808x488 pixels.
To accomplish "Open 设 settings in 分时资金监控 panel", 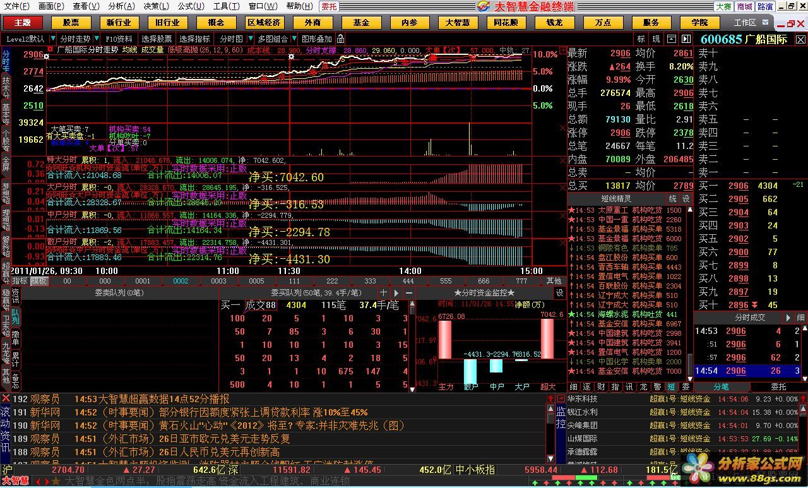I will pyautogui.click(x=559, y=293).
